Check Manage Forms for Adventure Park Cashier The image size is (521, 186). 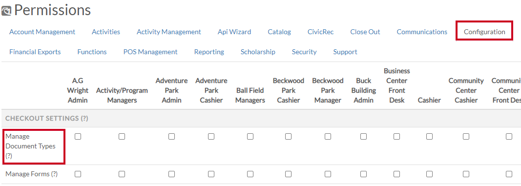click(x=211, y=174)
